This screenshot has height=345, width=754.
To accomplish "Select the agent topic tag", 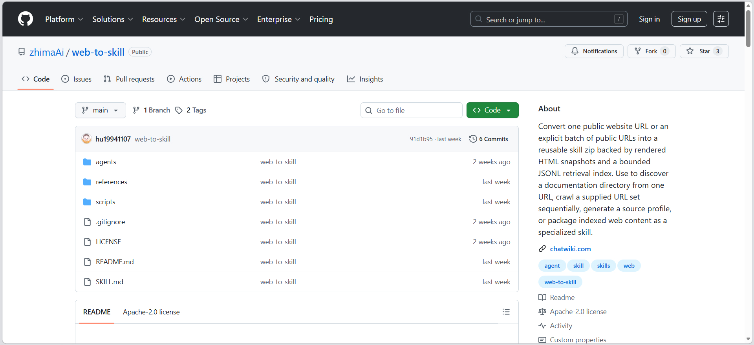I will 552,266.
